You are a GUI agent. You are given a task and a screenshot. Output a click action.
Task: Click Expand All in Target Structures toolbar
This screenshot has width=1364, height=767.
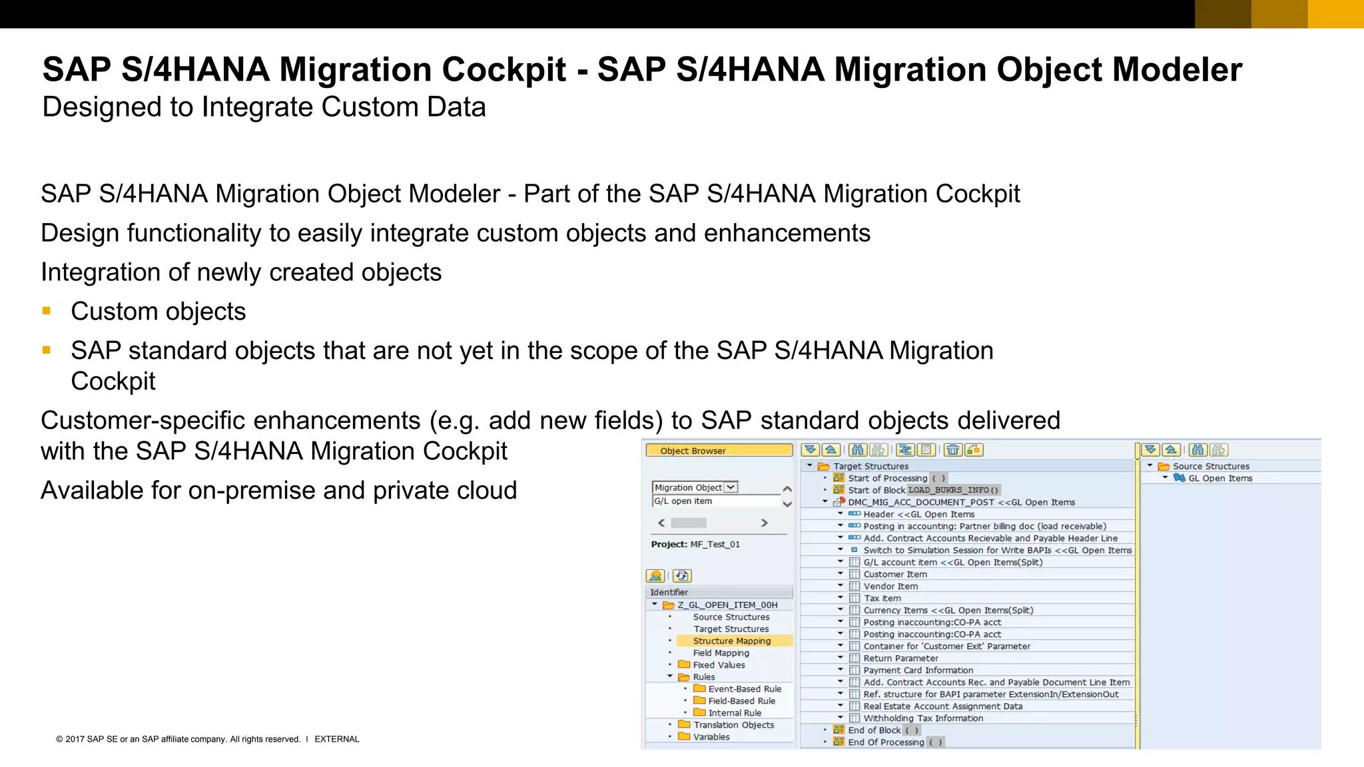click(811, 450)
